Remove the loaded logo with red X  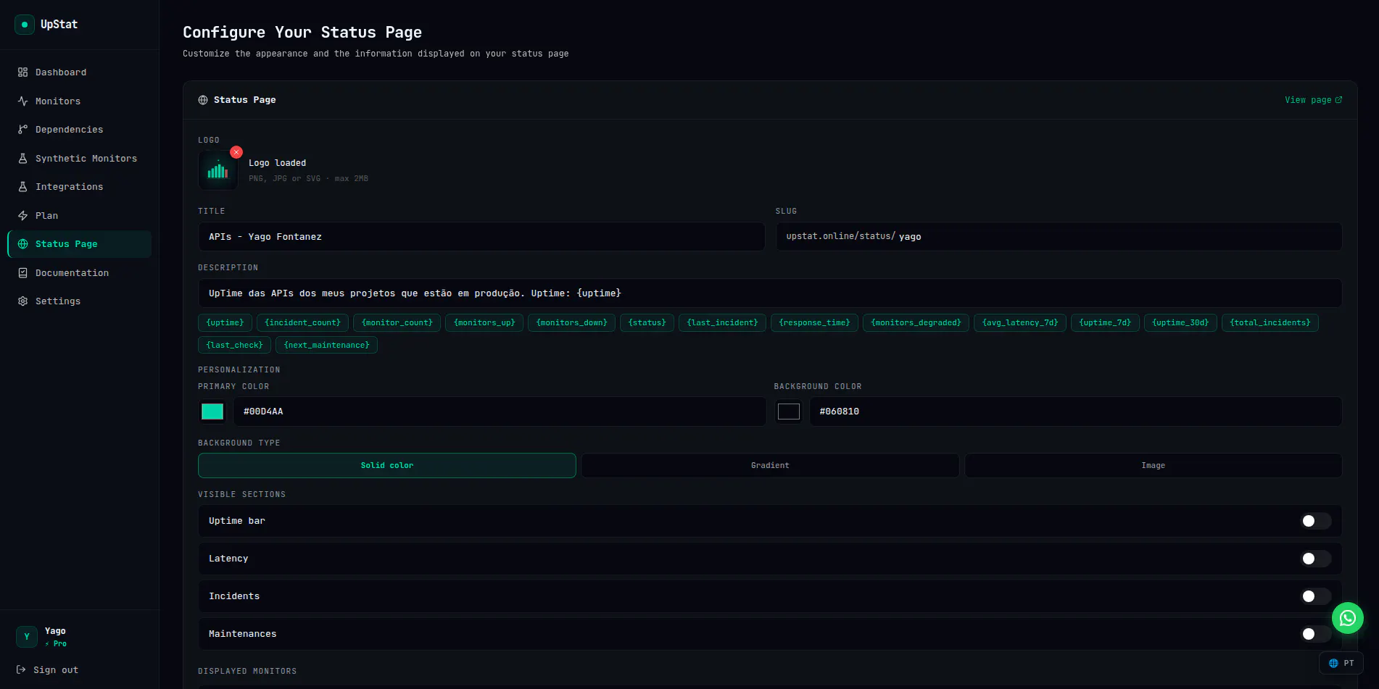(x=236, y=152)
